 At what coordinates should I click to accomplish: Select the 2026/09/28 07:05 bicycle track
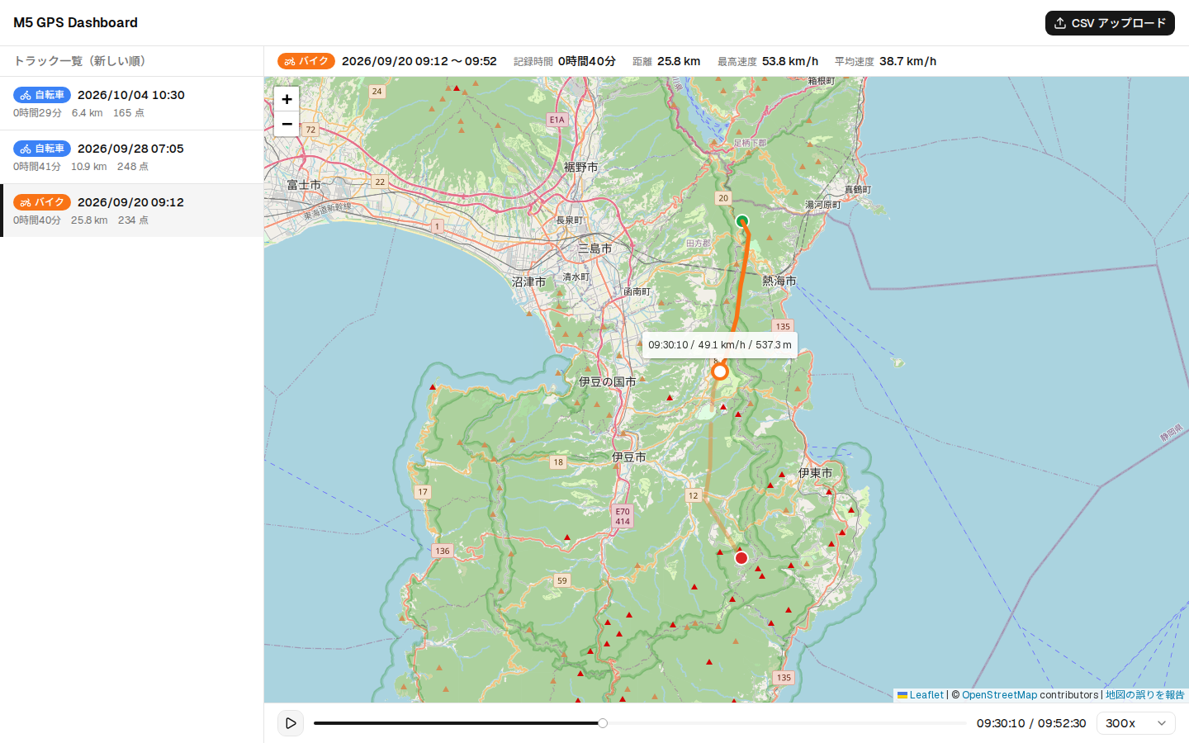(132, 157)
